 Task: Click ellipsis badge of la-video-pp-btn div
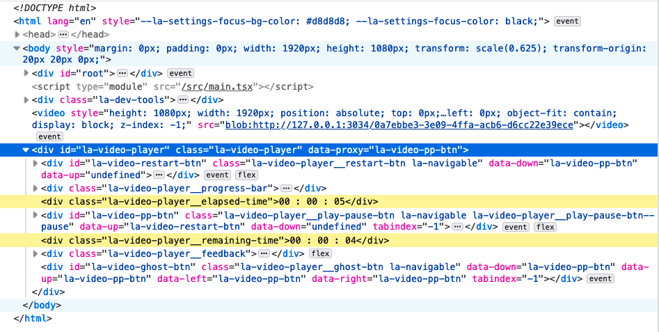457,227
